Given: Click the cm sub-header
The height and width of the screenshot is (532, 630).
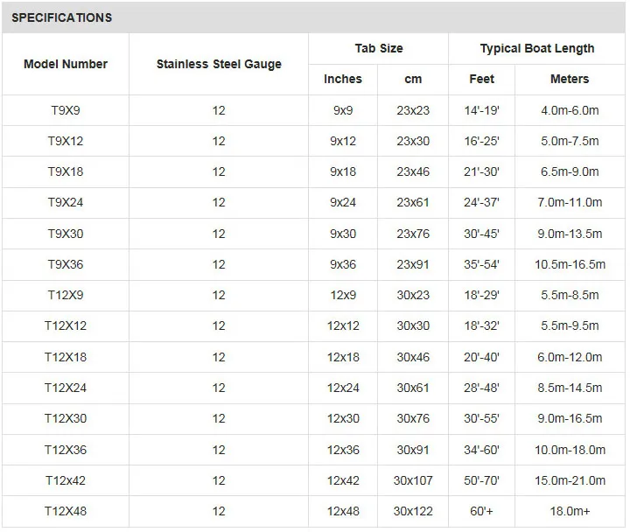Looking at the screenshot, I should point(413,79).
